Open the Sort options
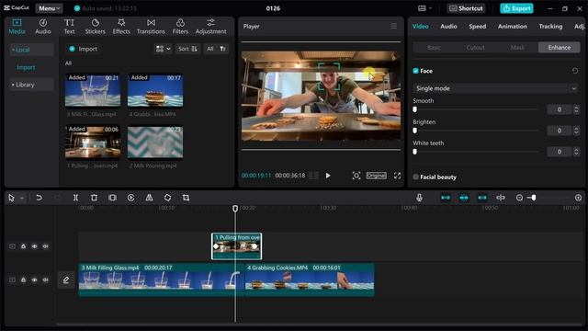Image resolution: width=588 pixels, height=331 pixels. (x=187, y=49)
